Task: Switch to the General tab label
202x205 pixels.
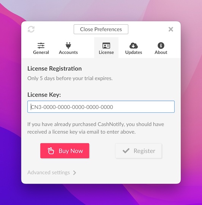Action: 41,52
